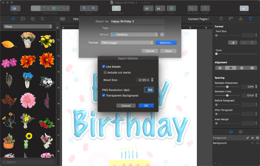This screenshot has width=260, height=166.
Task: Toggle Background layer visibility eye
Action: click(252, 143)
